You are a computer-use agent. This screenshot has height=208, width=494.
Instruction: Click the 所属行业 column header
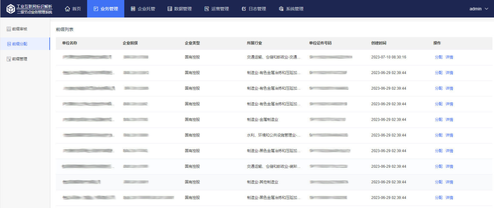[x=255, y=43]
